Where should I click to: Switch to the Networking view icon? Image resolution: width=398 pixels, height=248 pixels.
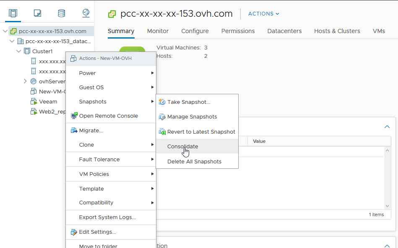[86, 13]
